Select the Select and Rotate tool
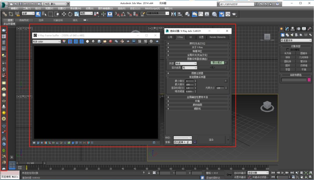 (x=70, y=14)
